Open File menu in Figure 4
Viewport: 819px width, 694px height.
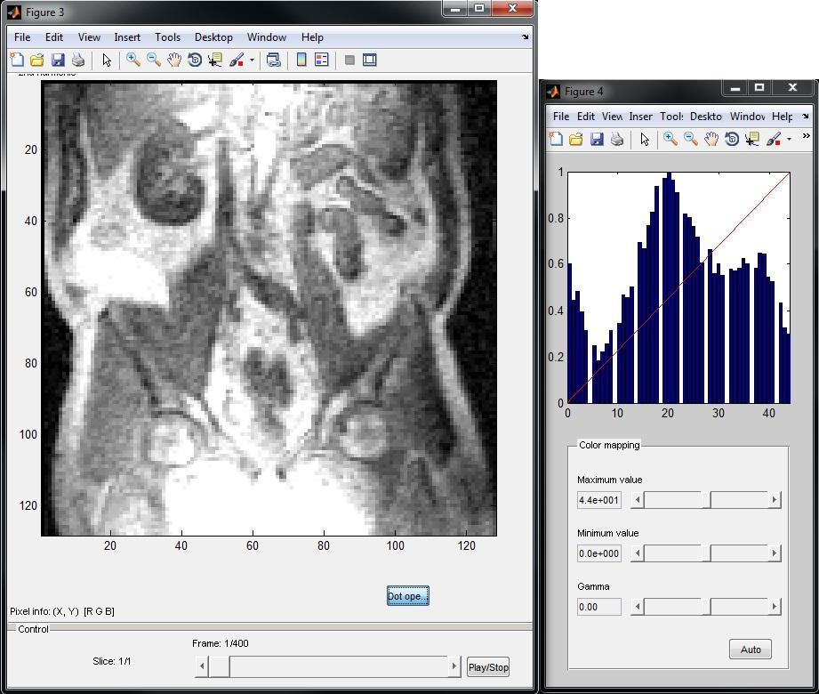pyautogui.click(x=561, y=116)
